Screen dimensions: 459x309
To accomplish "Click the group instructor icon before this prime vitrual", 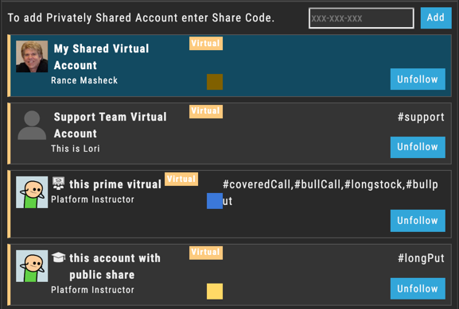I will (x=59, y=183).
